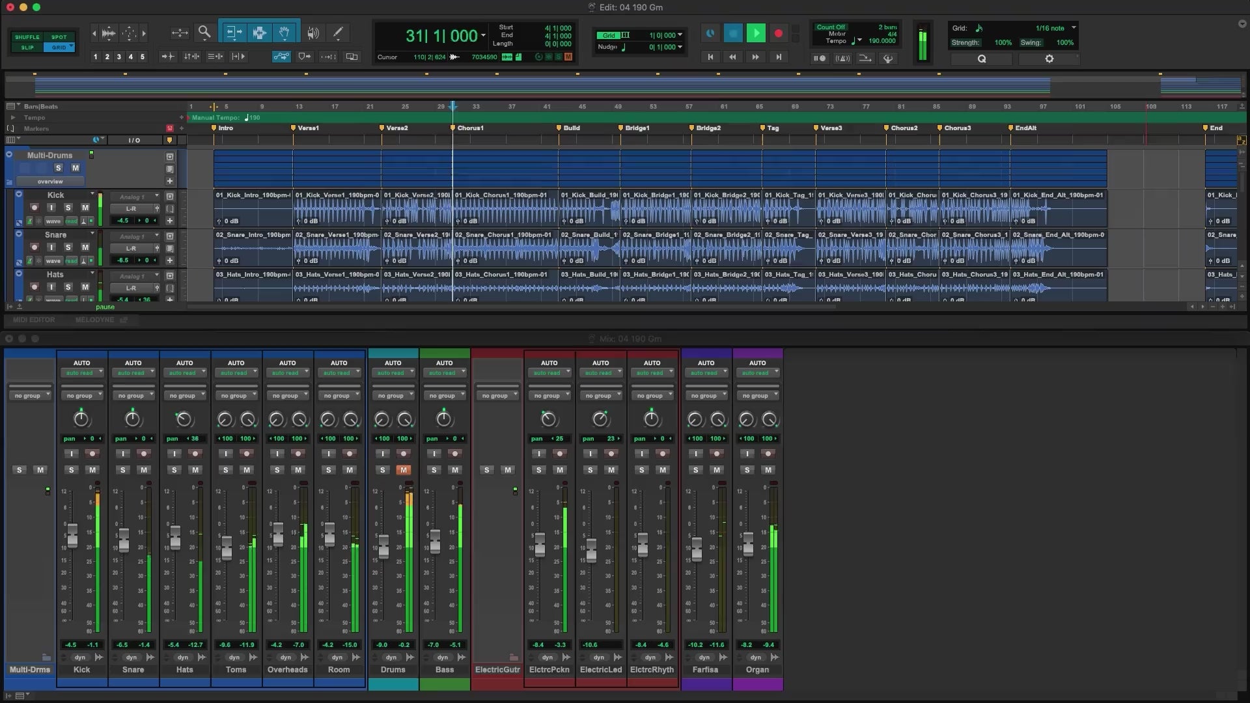Mute the Bass channel in mixer
This screenshot has width=1250, height=703.
pos(455,470)
